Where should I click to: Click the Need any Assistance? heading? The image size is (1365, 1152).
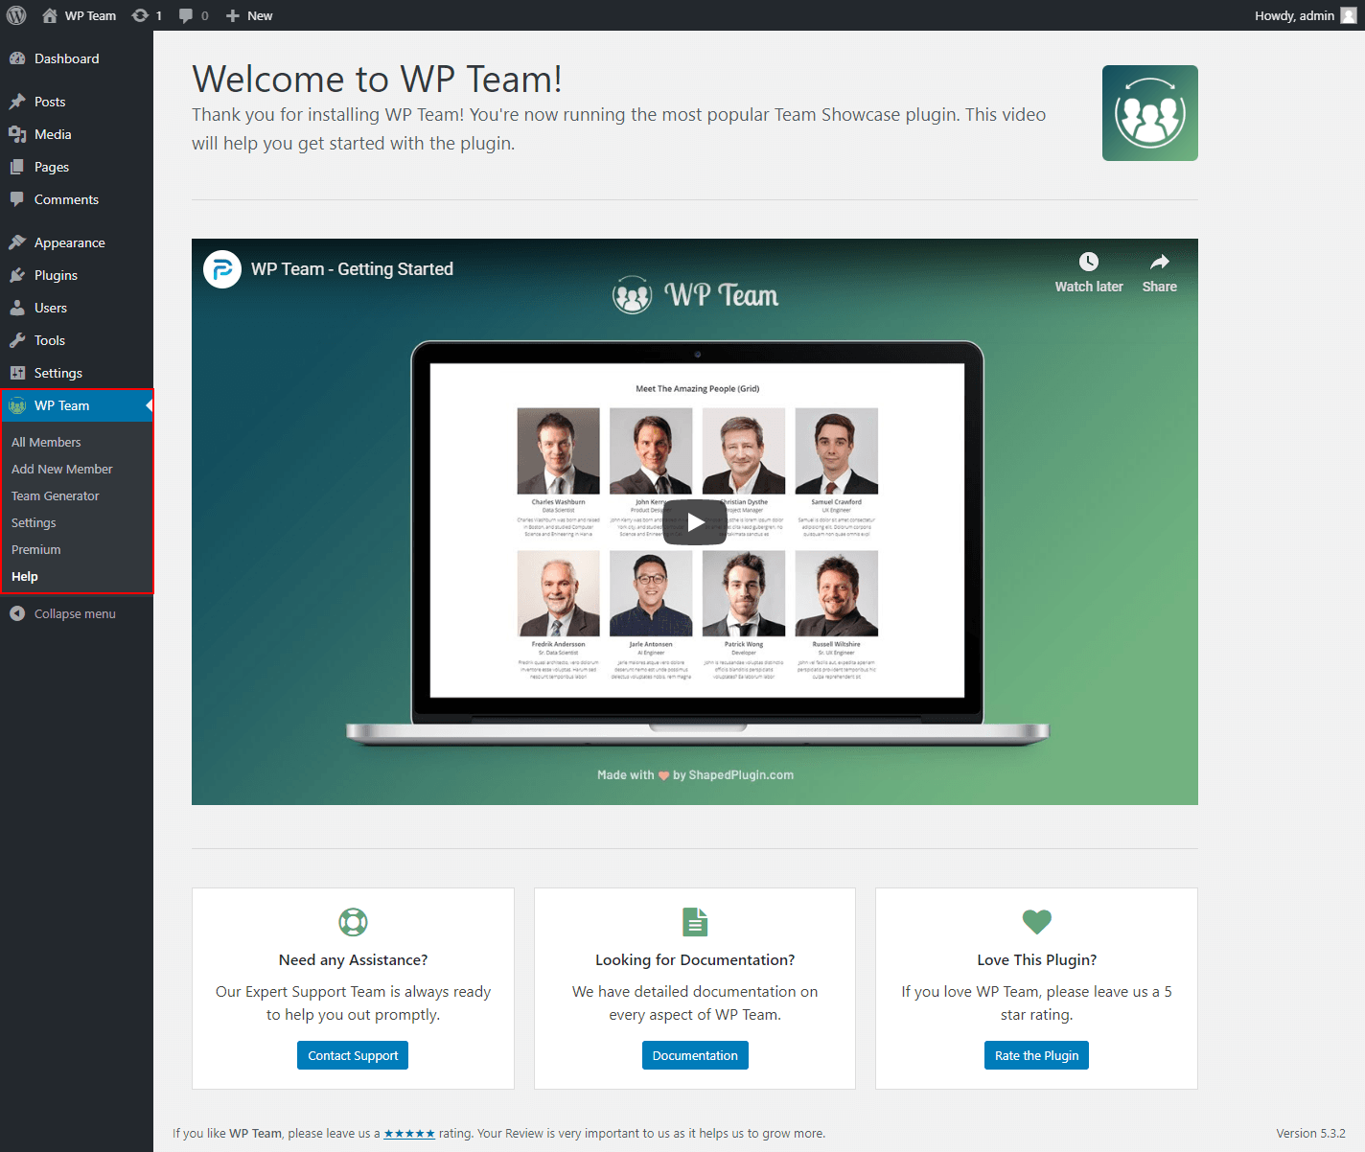[x=353, y=960]
